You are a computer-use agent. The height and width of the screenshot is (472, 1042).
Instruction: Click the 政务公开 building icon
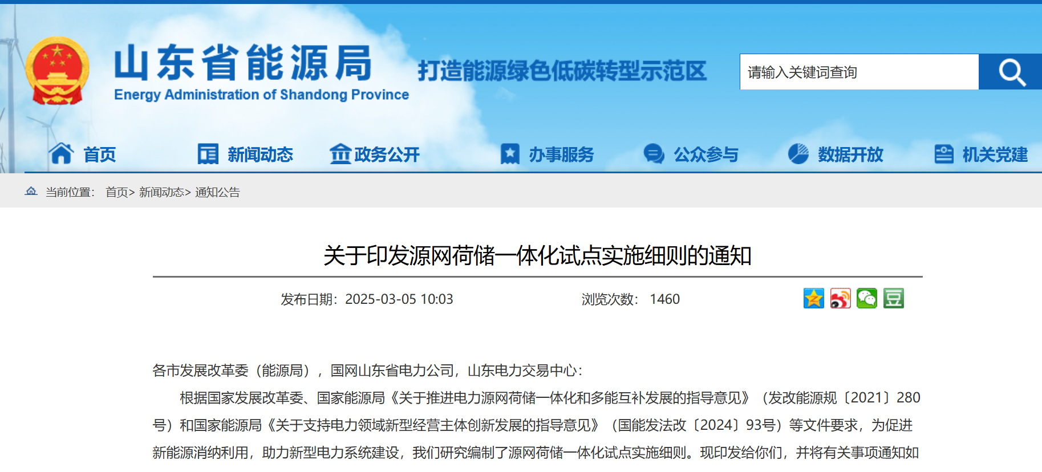click(340, 154)
